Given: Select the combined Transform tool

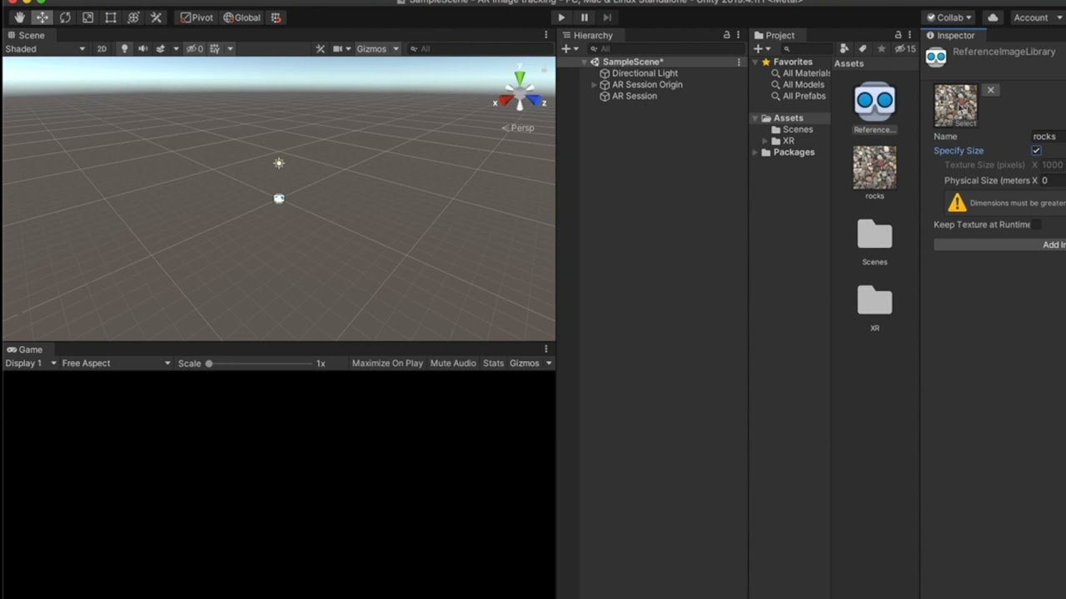Looking at the screenshot, I should [x=132, y=17].
